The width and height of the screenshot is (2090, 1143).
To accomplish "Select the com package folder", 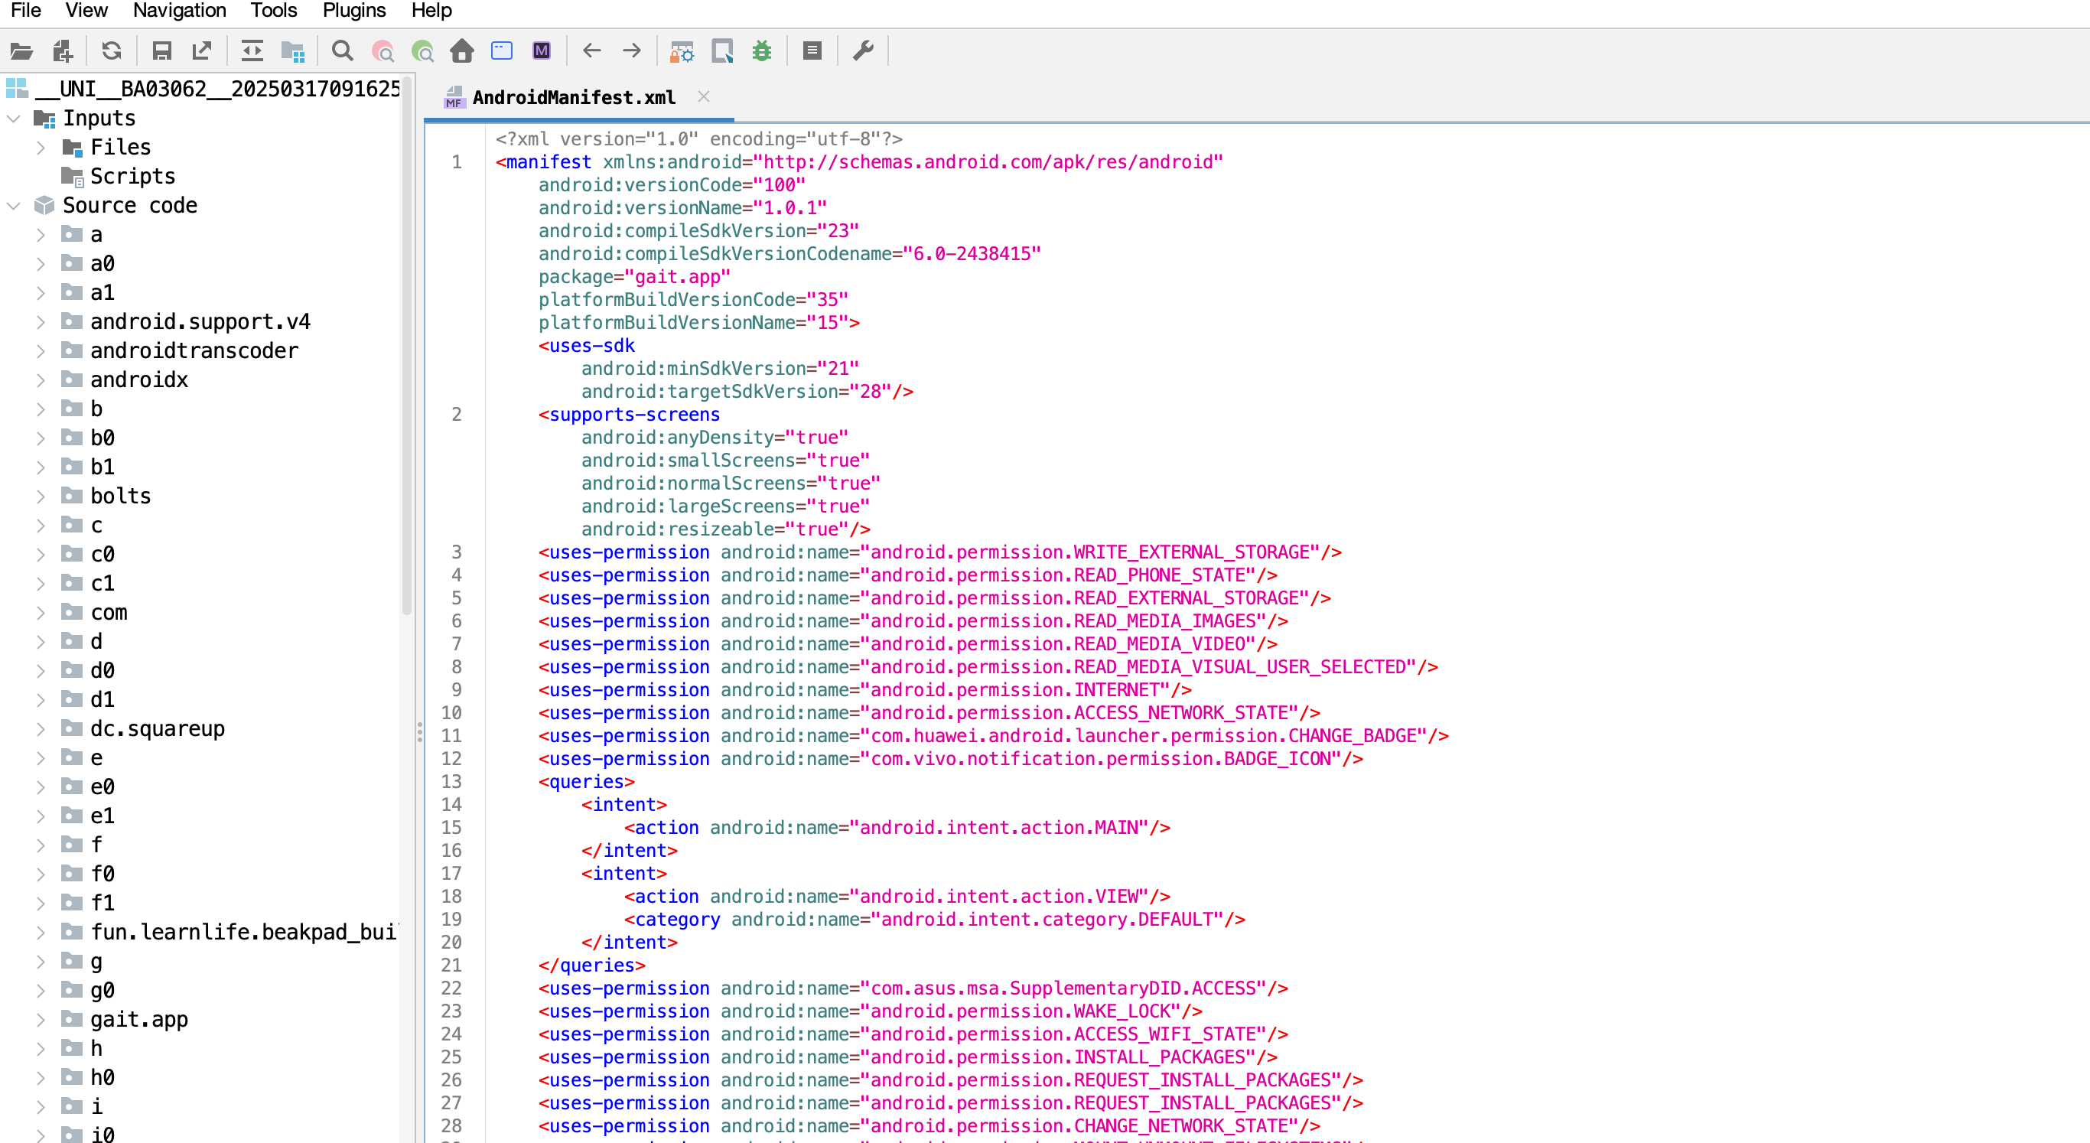I will tap(94, 613).
